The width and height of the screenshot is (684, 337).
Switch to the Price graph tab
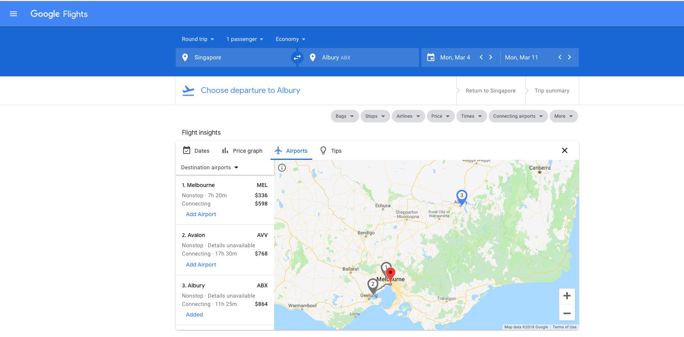point(242,151)
